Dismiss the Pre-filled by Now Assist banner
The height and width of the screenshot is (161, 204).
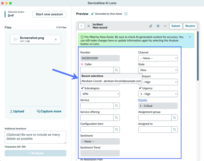tap(190, 37)
